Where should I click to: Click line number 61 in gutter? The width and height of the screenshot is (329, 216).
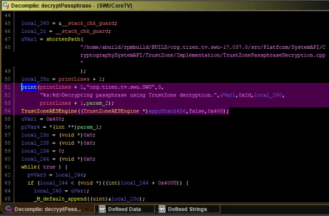tap(8, 167)
